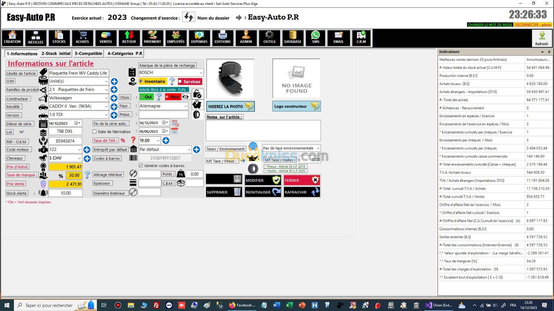Screen dimensions: 554x311
Task: Open the 3-Compatible tab
Action: click(88, 54)
